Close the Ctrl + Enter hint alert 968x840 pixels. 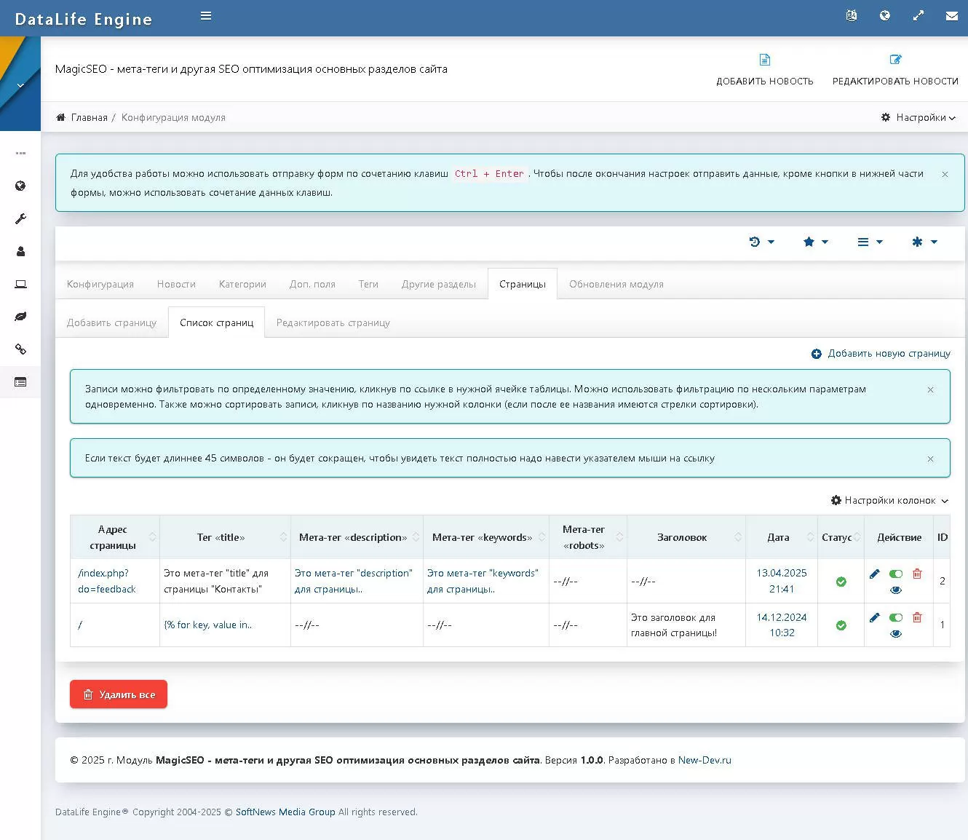pos(945,175)
